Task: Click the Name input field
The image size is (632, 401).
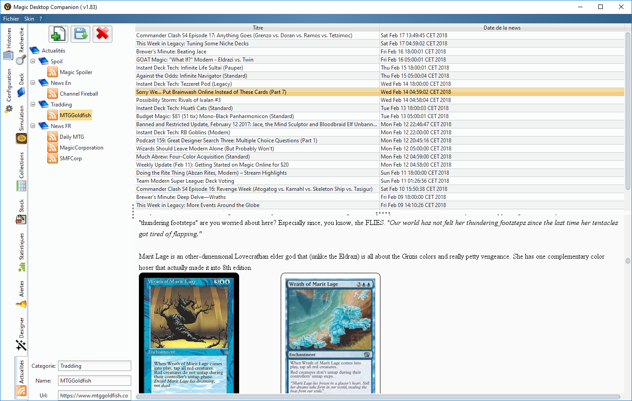Action: coord(94,381)
